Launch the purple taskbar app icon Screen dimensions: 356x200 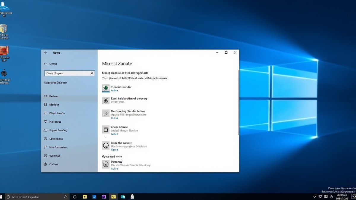tap(104, 197)
